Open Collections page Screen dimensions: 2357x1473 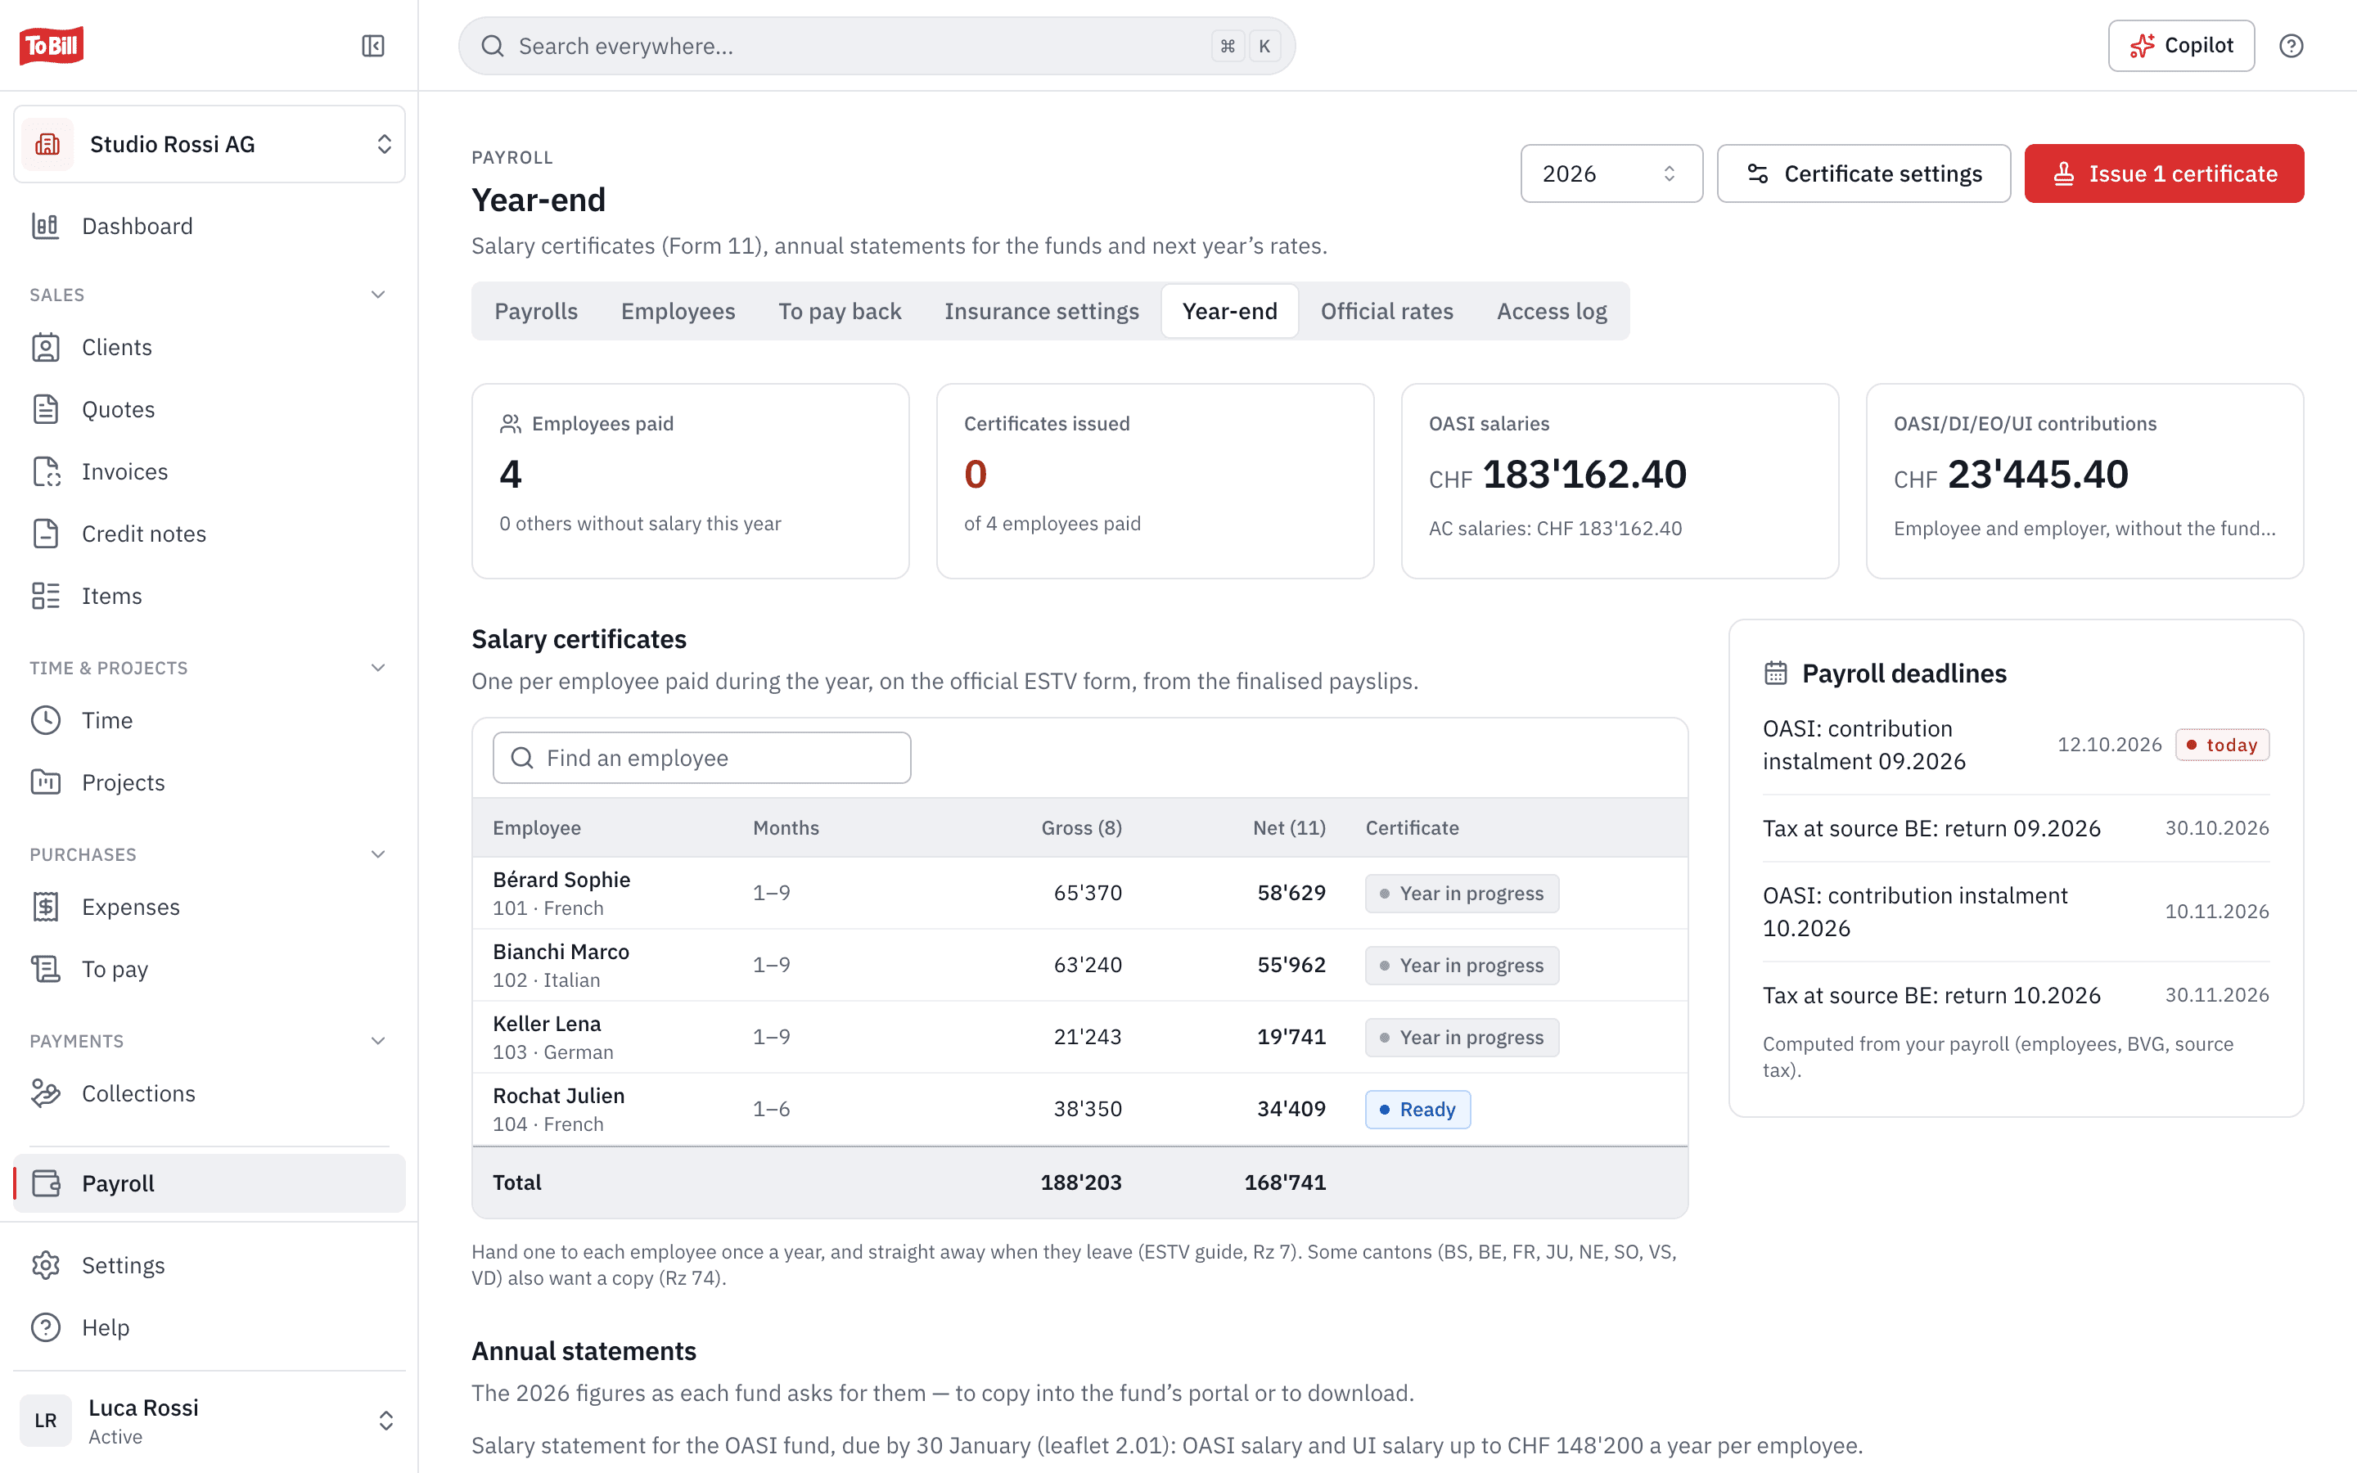(210, 1093)
